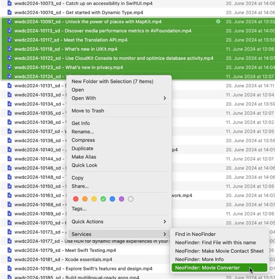Apply the red tag to the selection
Image resolution: width=275 pixels, height=279 pixels.
[x=76, y=199]
